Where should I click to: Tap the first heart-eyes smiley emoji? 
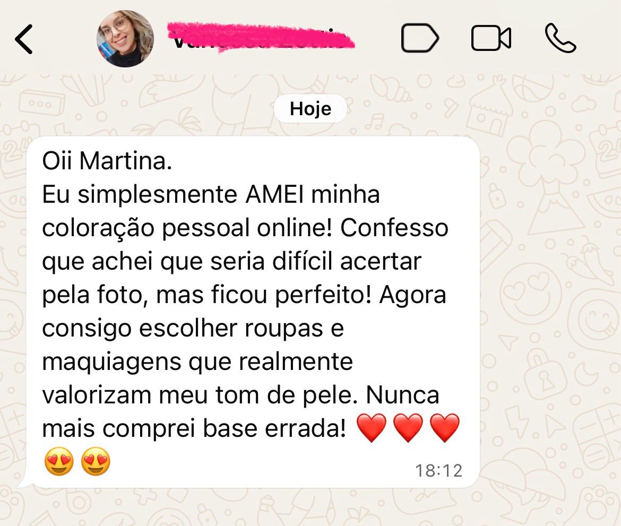[59, 461]
